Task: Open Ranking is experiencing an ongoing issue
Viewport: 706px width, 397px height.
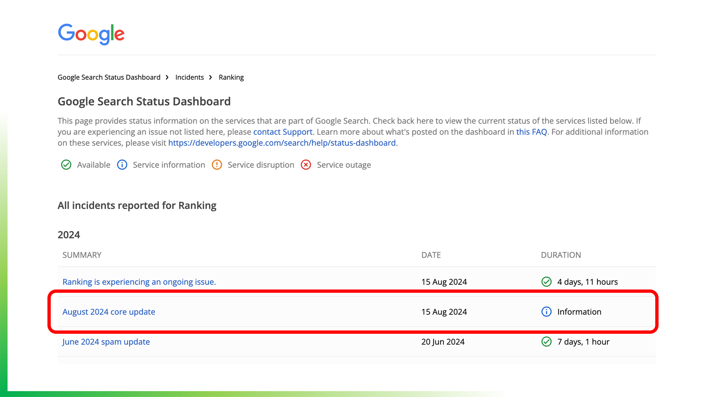Action: (139, 282)
